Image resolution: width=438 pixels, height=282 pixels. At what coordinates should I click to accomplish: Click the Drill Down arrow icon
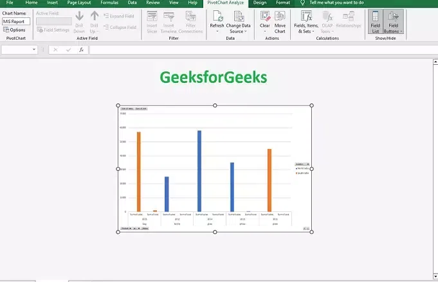[x=79, y=16]
